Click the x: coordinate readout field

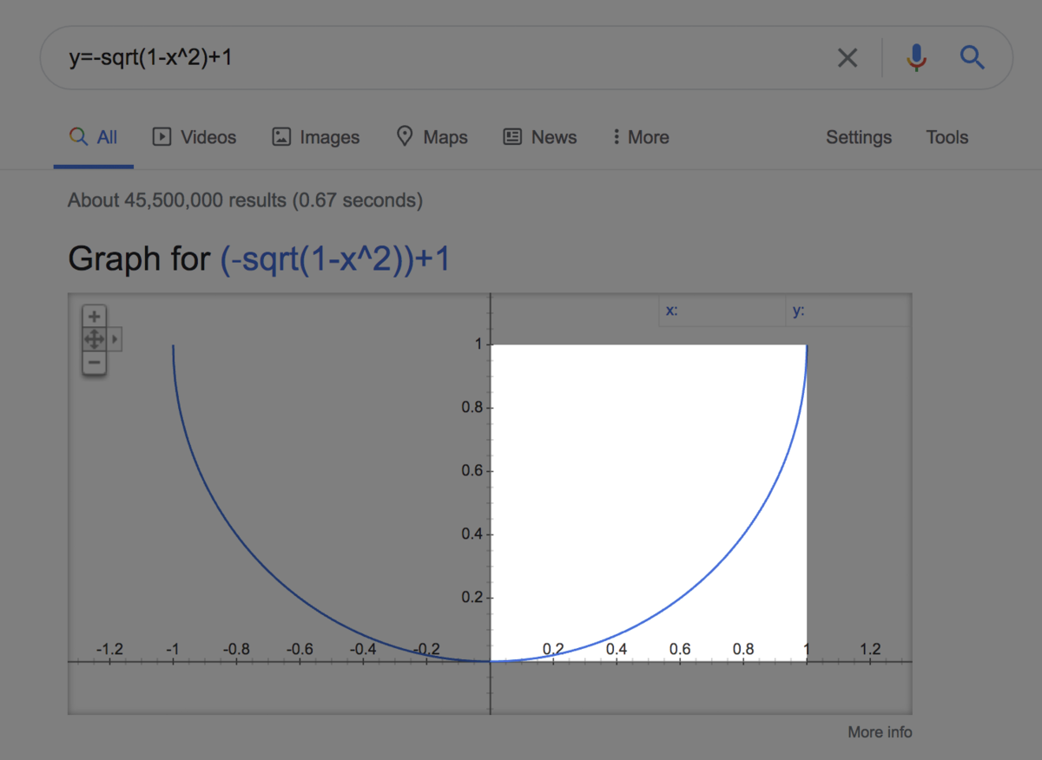coord(722,311)
